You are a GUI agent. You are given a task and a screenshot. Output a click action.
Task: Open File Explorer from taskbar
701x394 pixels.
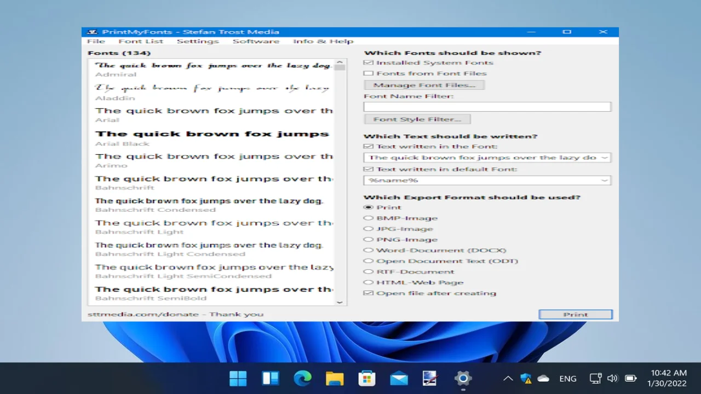tap(335, 378)
